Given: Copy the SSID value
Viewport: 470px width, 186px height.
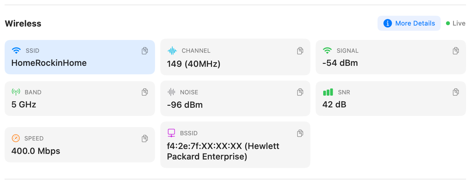Looking at the screenshot, I should coord(145,51).
